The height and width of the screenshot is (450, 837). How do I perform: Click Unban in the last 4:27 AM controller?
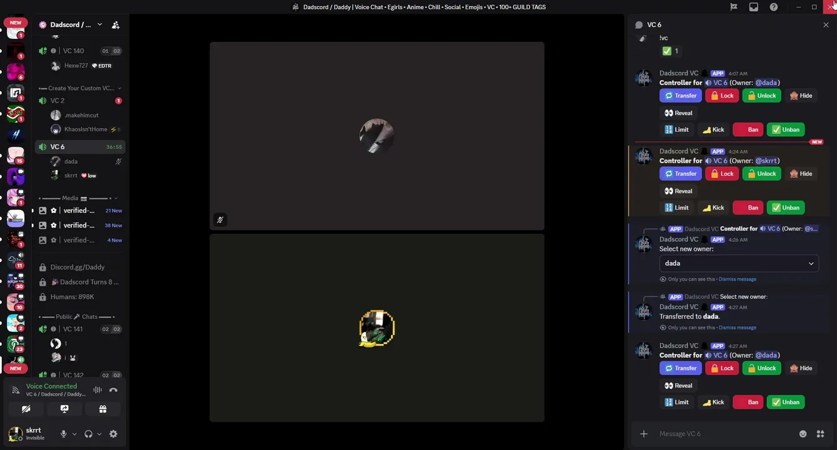point(786,402)
